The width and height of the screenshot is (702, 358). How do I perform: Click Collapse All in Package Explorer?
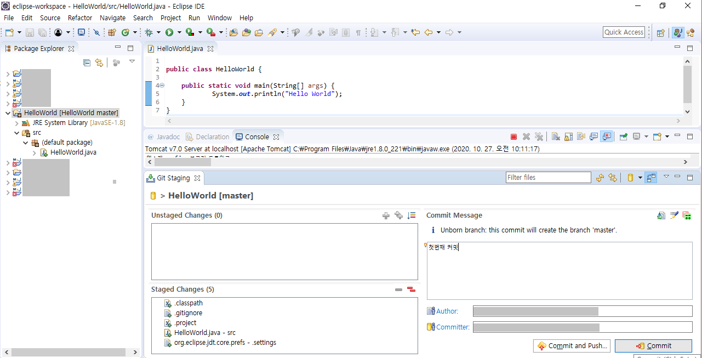[x=87, y=62]
